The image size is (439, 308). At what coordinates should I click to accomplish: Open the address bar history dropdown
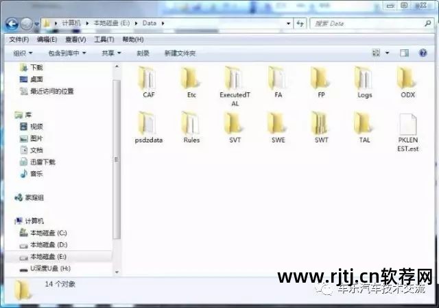pyautogui.click(x=288, y=23)
